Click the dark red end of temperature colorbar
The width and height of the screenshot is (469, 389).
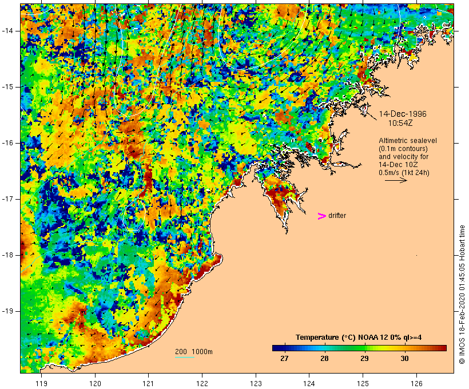coord(443,348)
